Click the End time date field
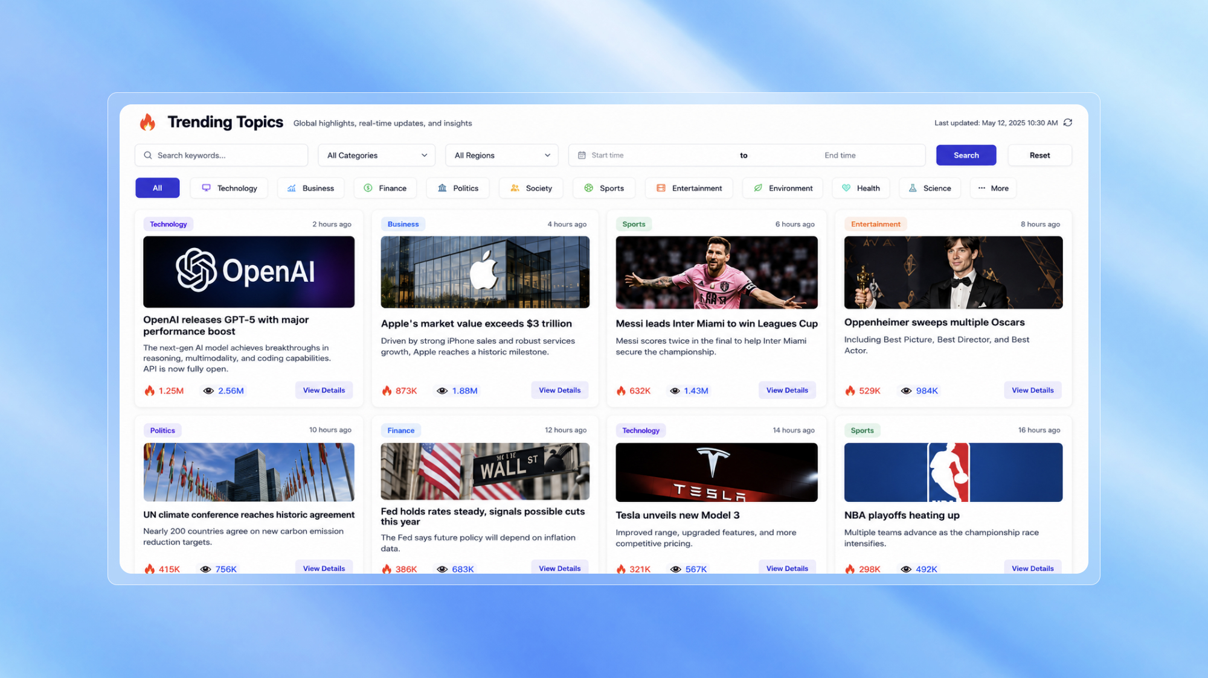This screenshot has width=1208, height=678. point(840,155)
